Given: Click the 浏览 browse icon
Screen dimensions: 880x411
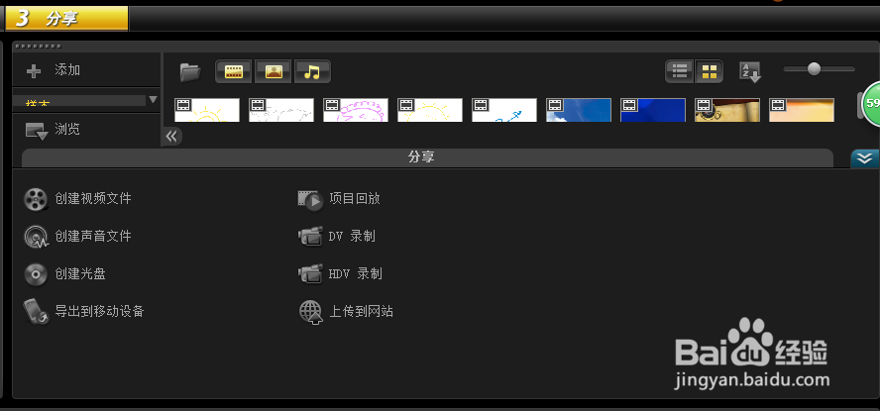Looking at the screenshot, I should [x=37, y=131].
